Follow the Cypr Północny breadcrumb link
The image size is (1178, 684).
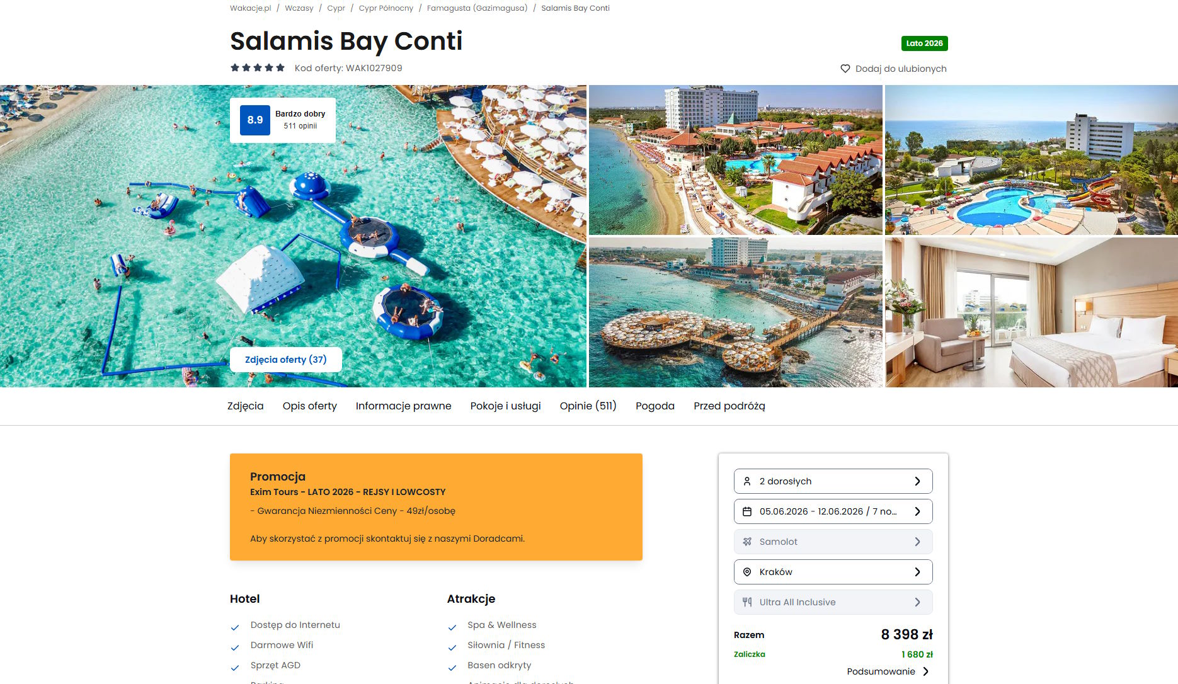click(x=386, y=8)
